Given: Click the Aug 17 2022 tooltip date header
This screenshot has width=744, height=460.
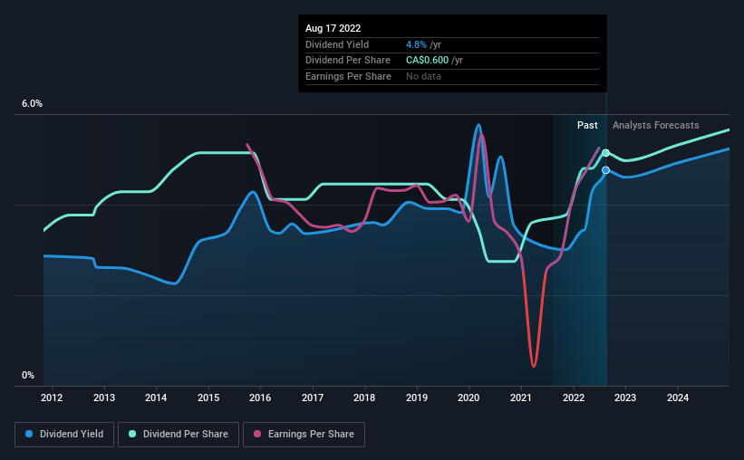Looking at the screenshot, I should 333,28.
